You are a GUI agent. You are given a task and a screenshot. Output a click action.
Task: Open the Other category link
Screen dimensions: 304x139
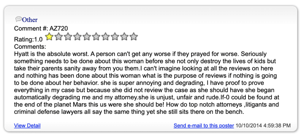pos(30,20)
